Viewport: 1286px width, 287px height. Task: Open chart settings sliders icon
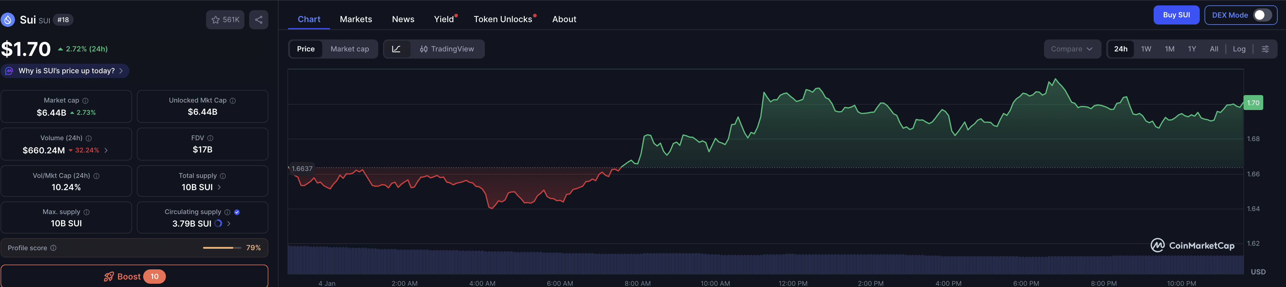1265,49
